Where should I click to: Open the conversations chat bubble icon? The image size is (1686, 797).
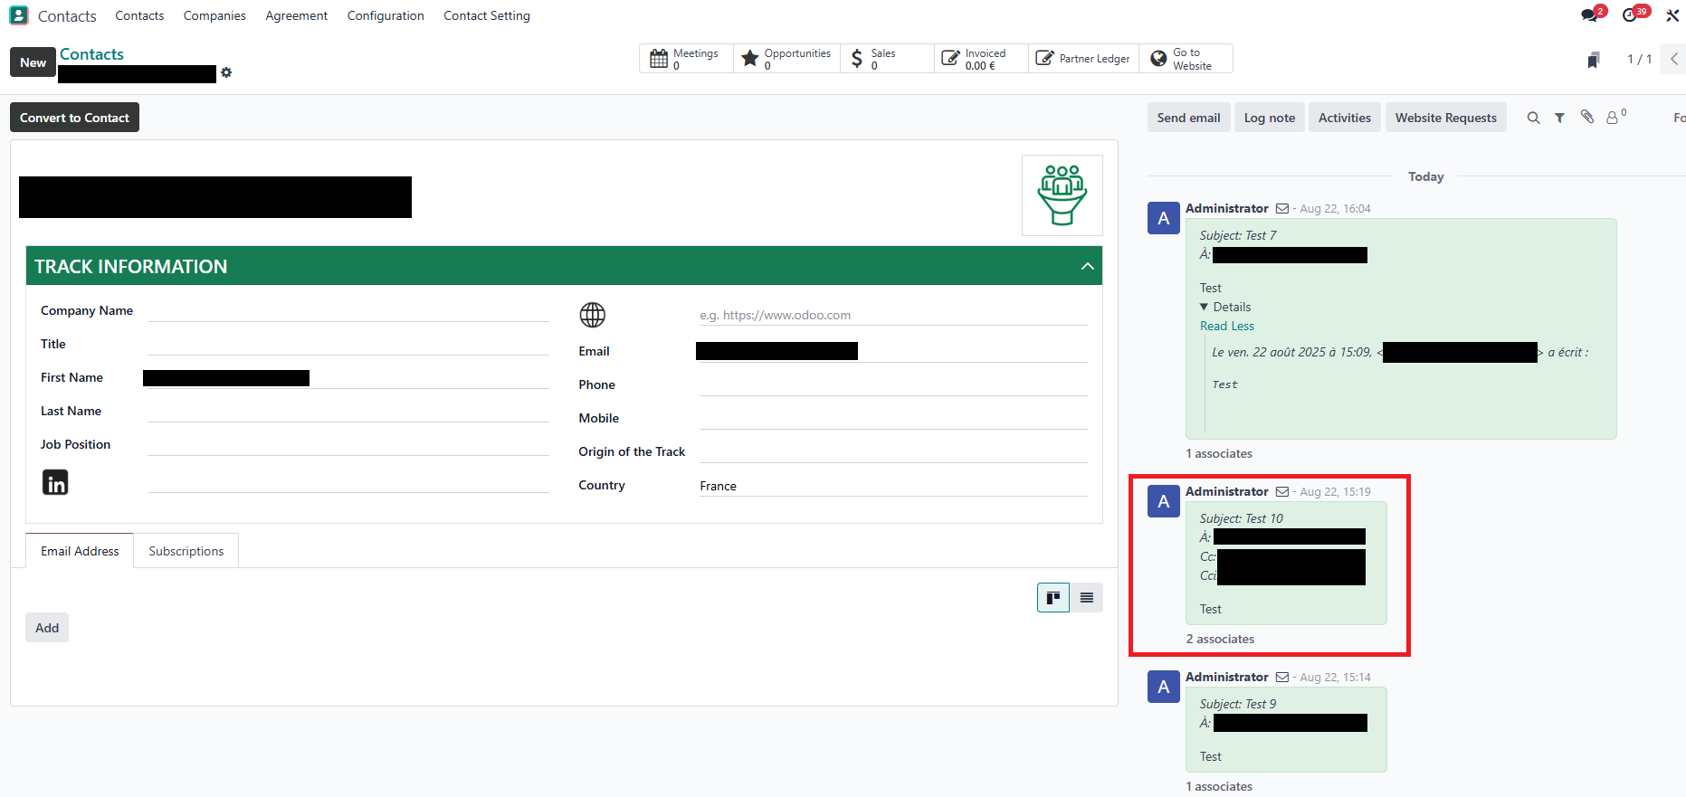pyautogui.click(x=1589, y=15)
